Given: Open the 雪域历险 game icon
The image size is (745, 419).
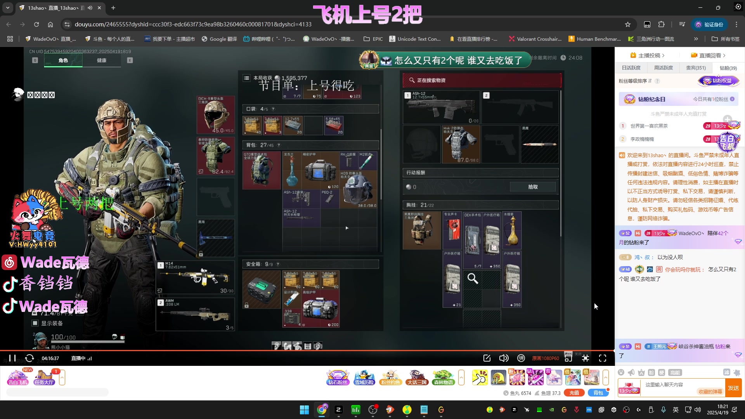Looking at the screenshot, I should coord(364,377).
